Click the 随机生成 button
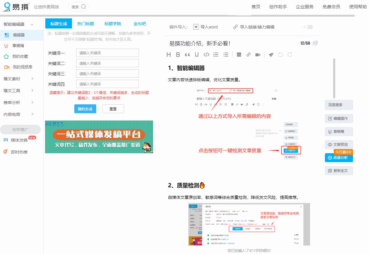 pyautogui.click(x=85, y=109)
